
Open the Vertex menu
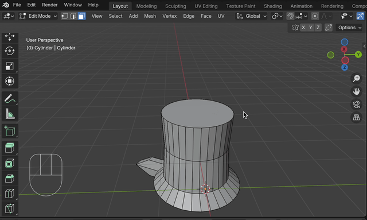pos(170,16)
